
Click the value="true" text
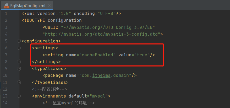tap(134, 55)
